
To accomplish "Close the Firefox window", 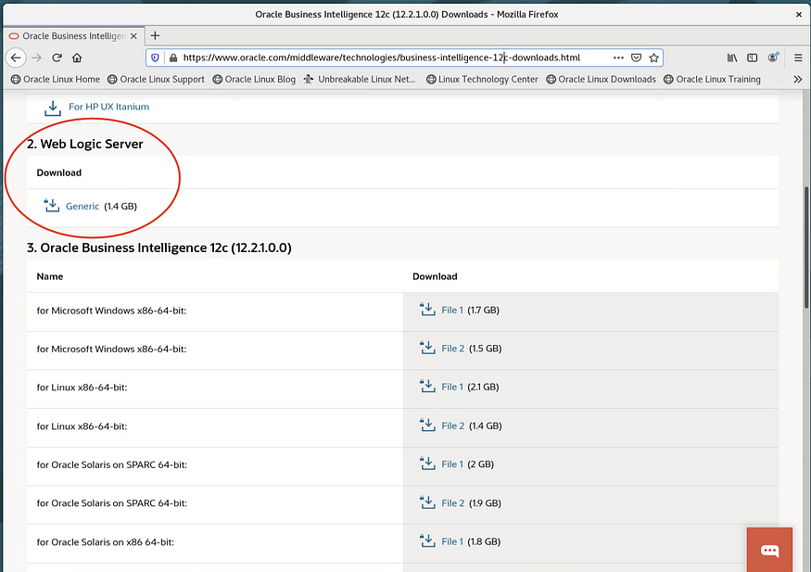I will click(x=799, y=15).
